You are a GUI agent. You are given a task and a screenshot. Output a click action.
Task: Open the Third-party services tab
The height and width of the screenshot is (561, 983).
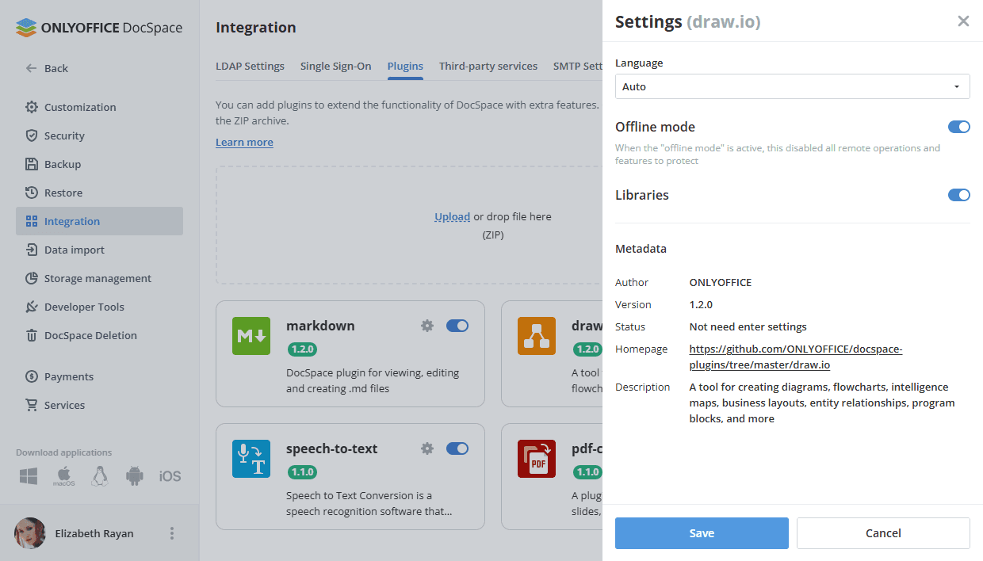pos(488,67)
